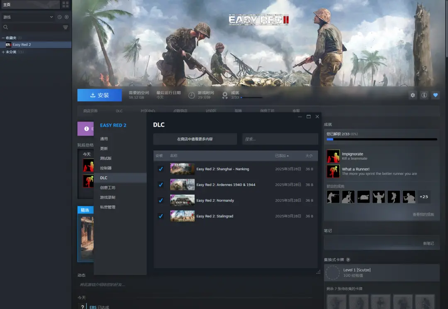Click the achievements progress bar in the right panel
The width and height of the screenshot is (448, 309).
(382, 139)
